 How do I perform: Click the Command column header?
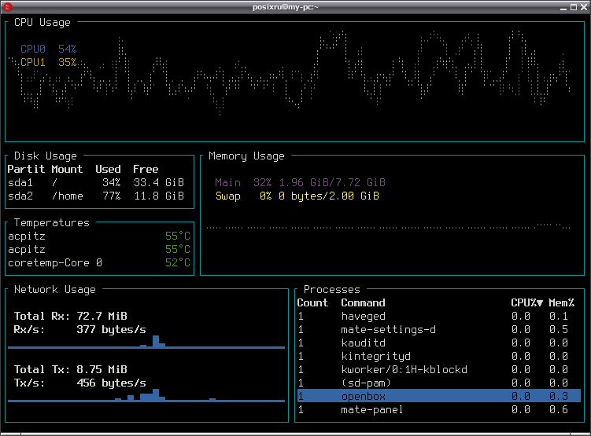363,302
